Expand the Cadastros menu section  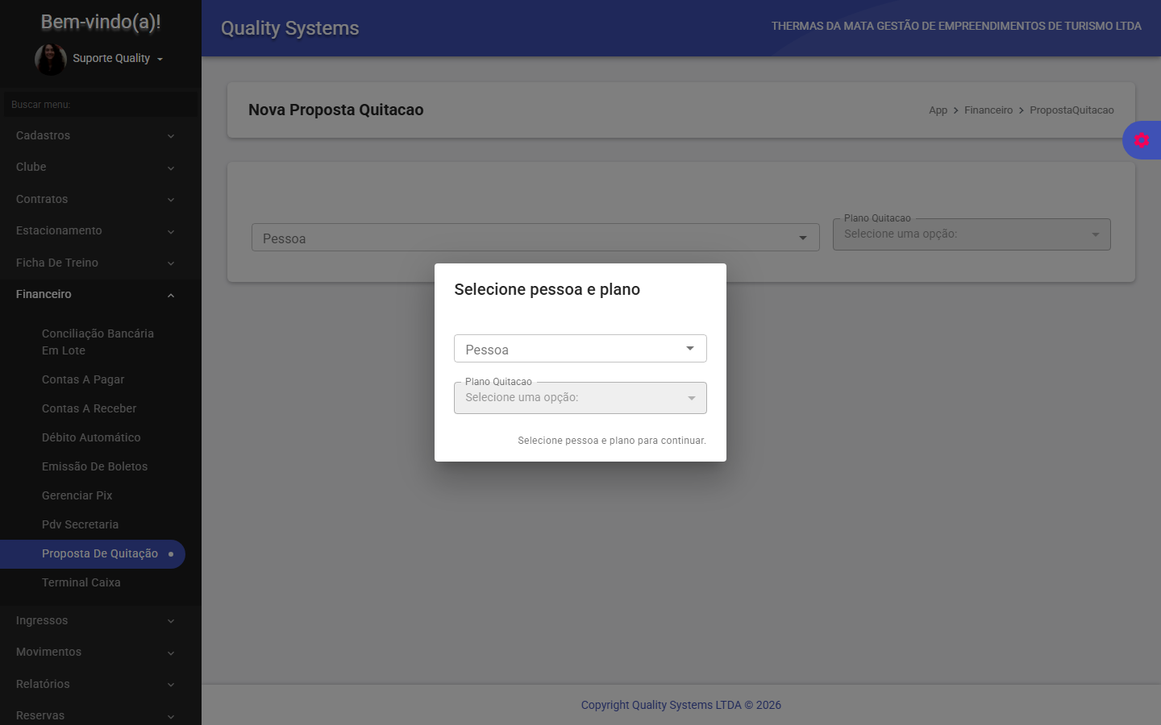click(95, 135)
